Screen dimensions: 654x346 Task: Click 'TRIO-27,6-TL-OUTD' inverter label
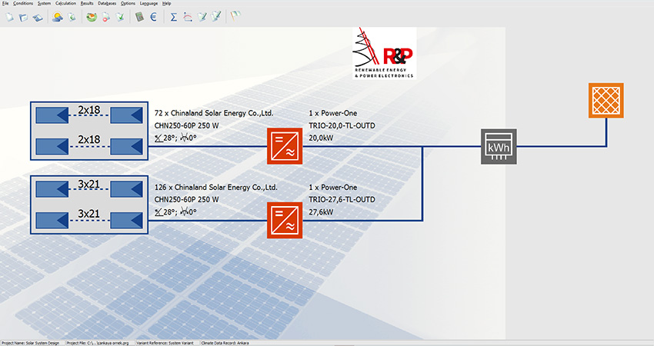(x=342, y=199)
